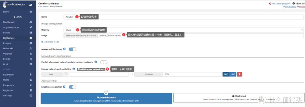Click the Endpoints plug icon
This screenshot has width=305, height=107.
point(31,85)
